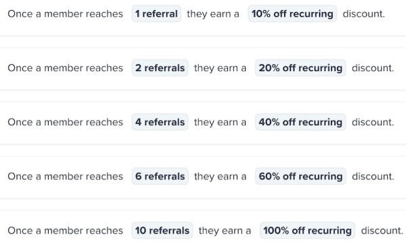
Task: Click "Once a member reaches" in 2 referrals row
Action: [x=65, y=68]
